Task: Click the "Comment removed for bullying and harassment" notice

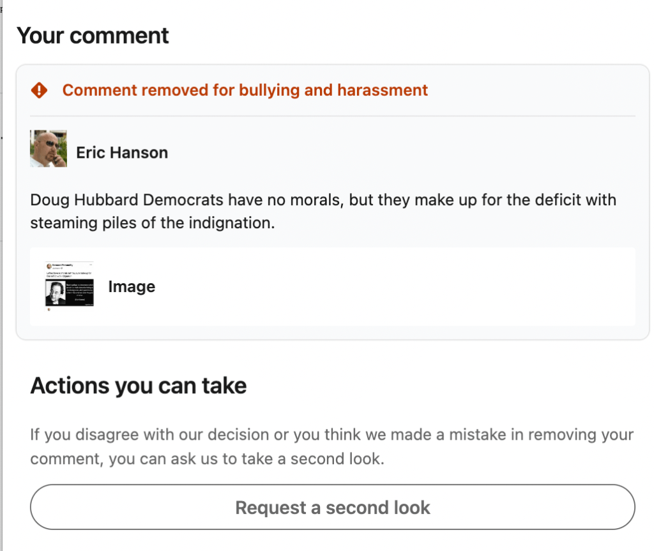Action: (245, 90)
